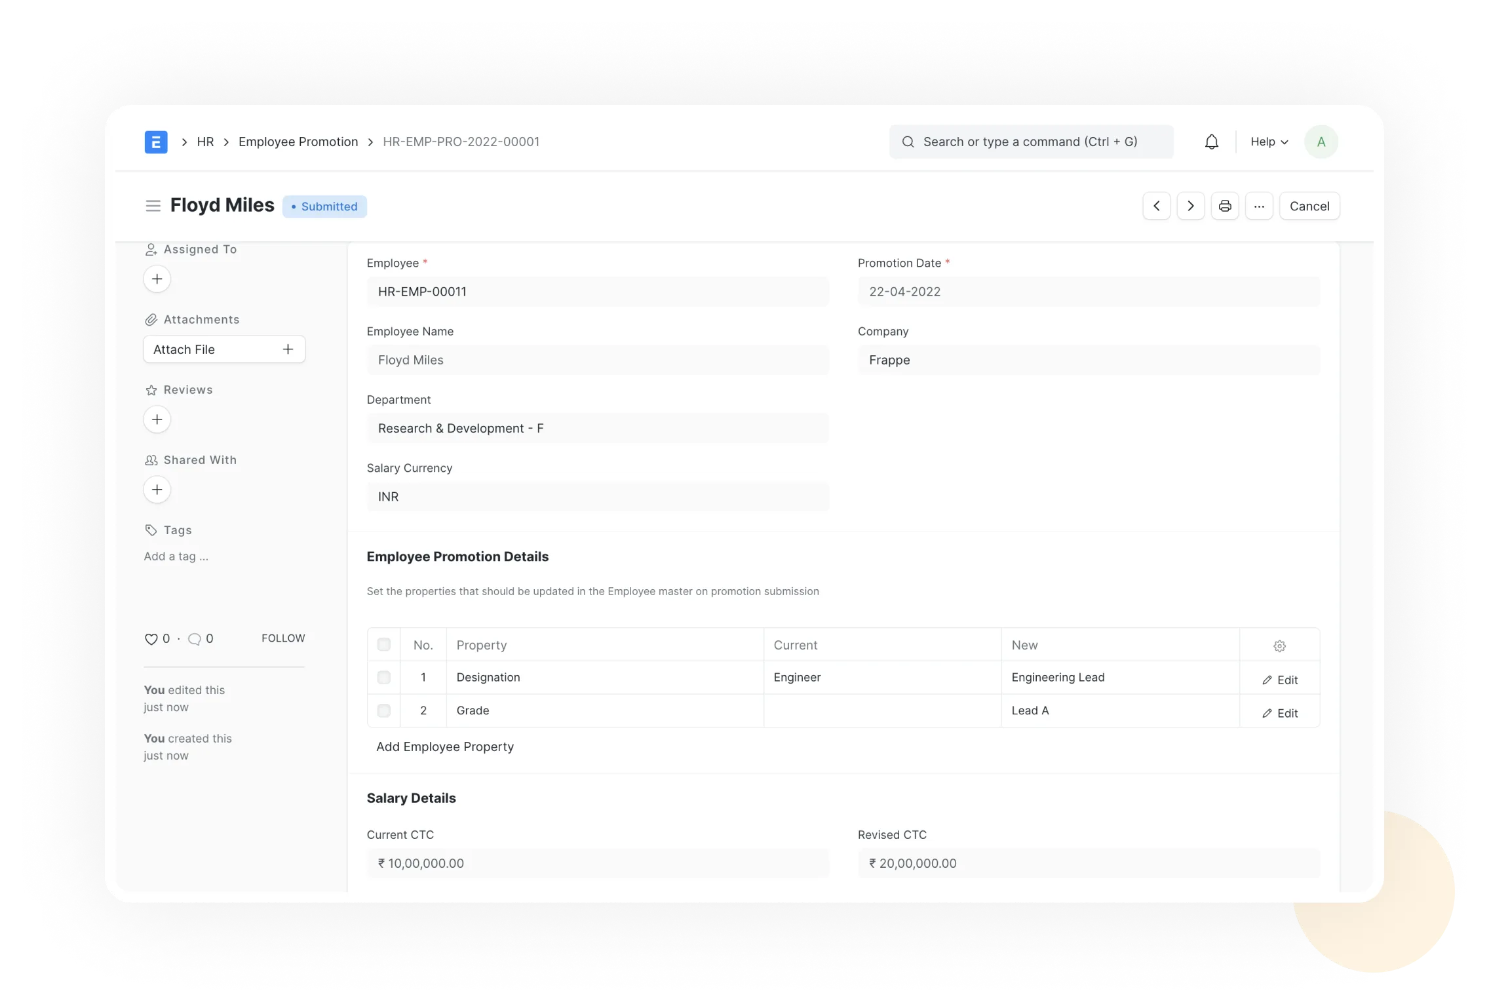Image resolution: width=1489 pixels, height=1008 pixels.
Task: Click the plus icon in Attach File
Action: 288,349
